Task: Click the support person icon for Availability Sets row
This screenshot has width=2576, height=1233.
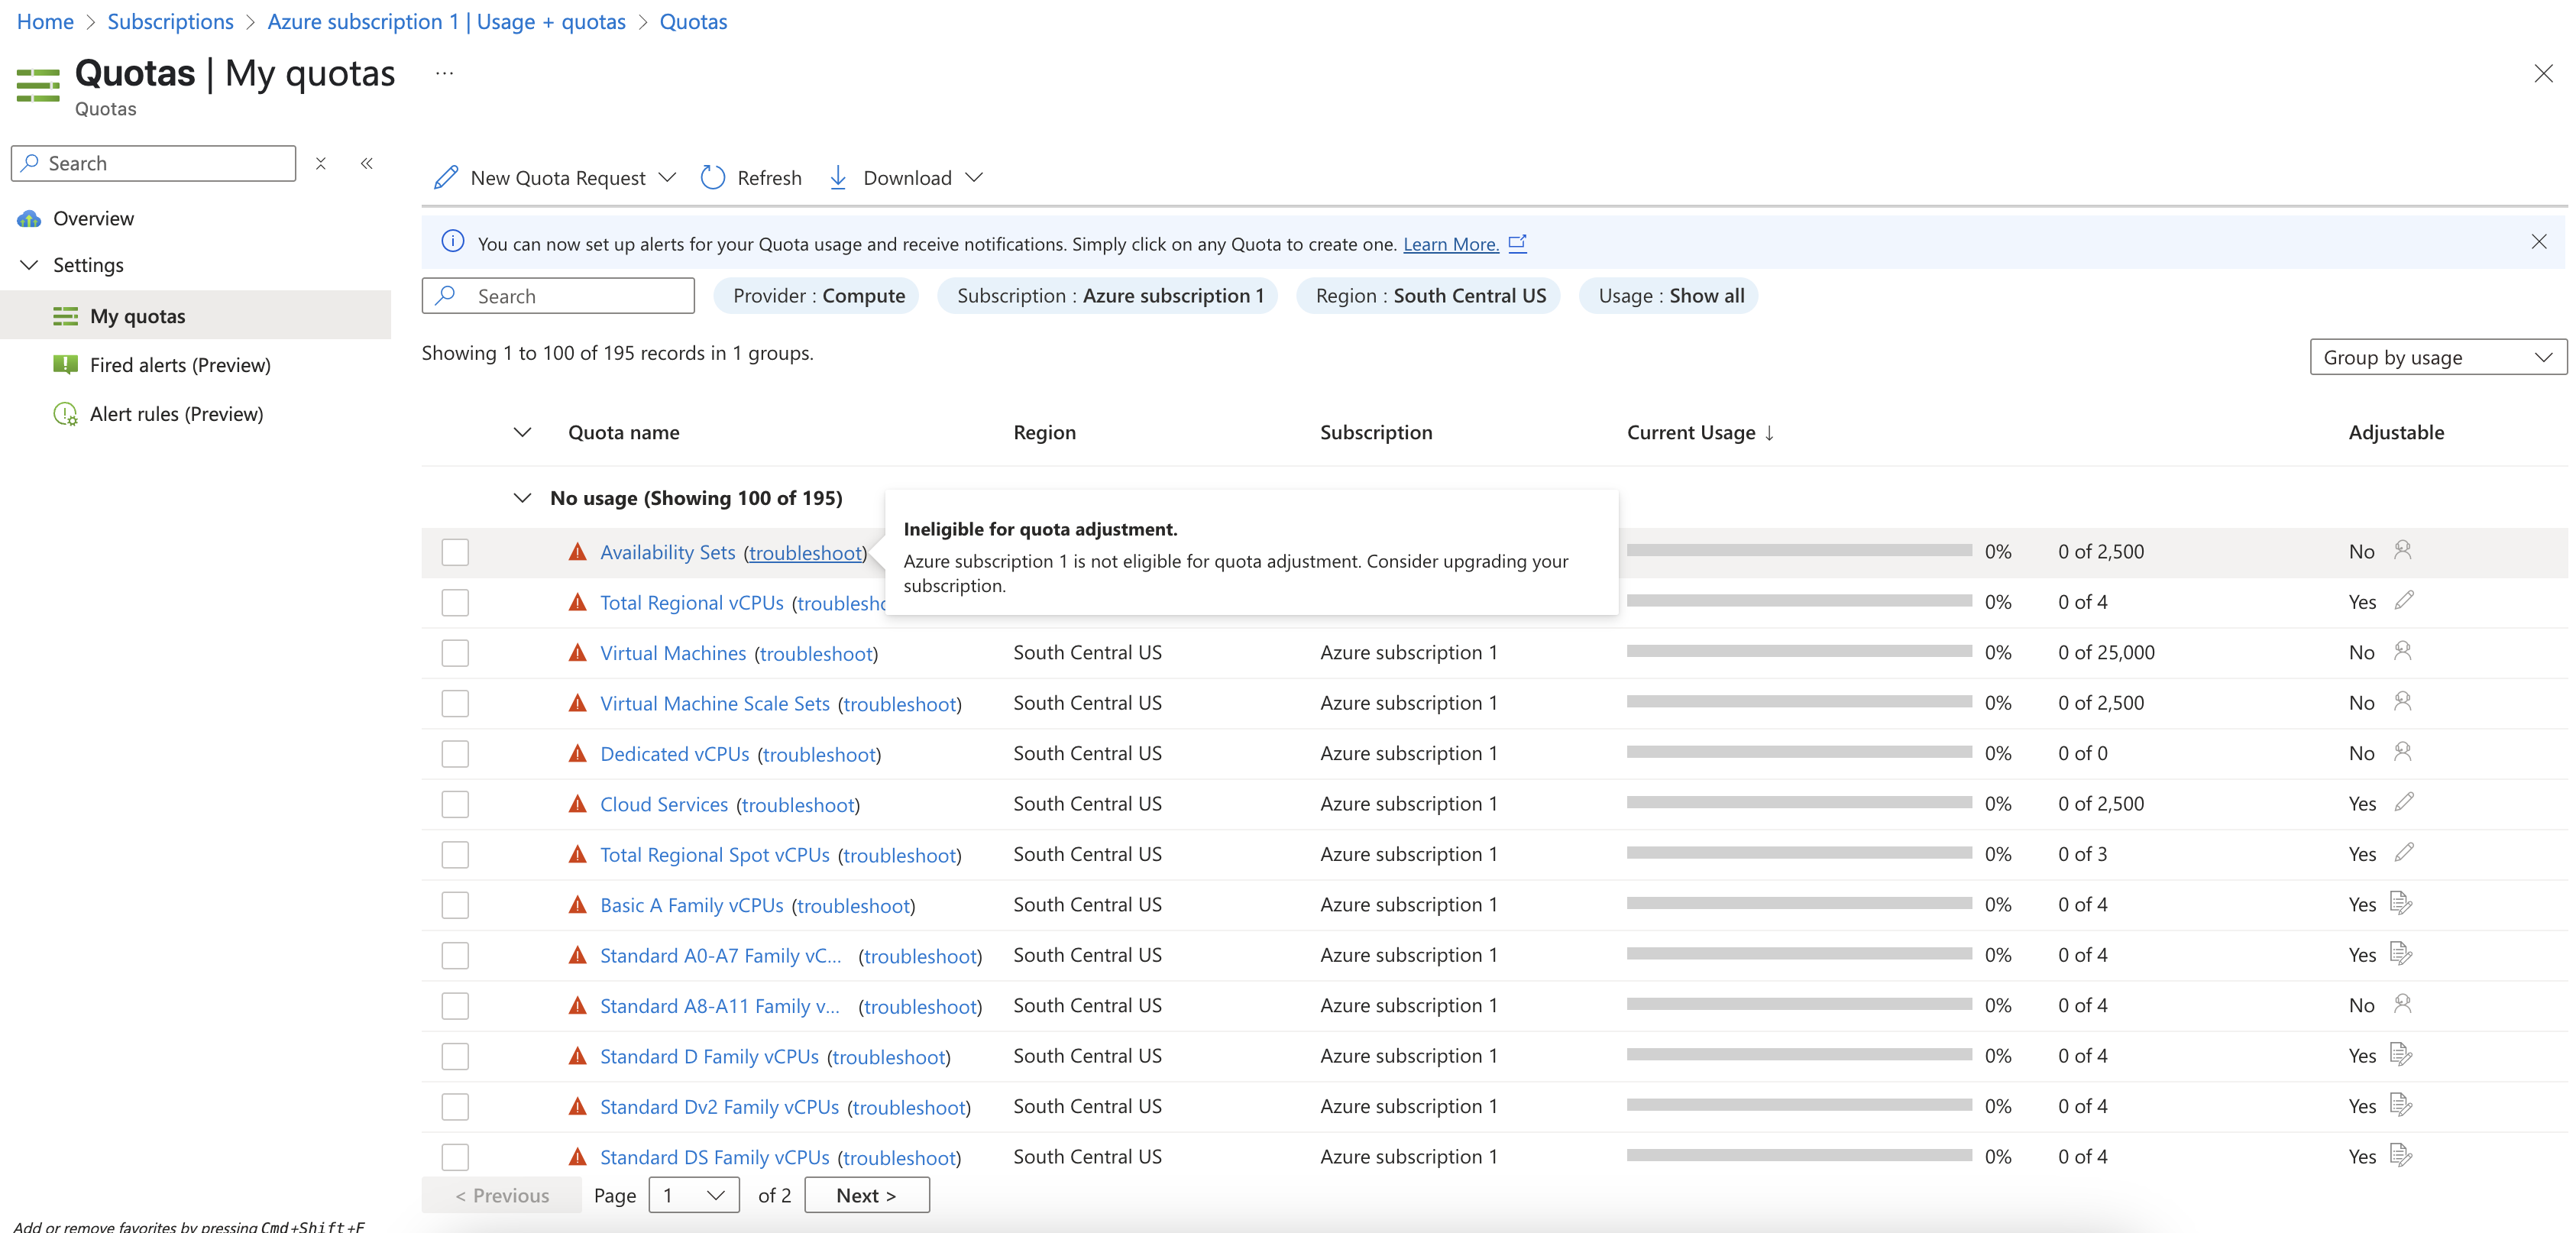Action: click(x=2402, y=550)
